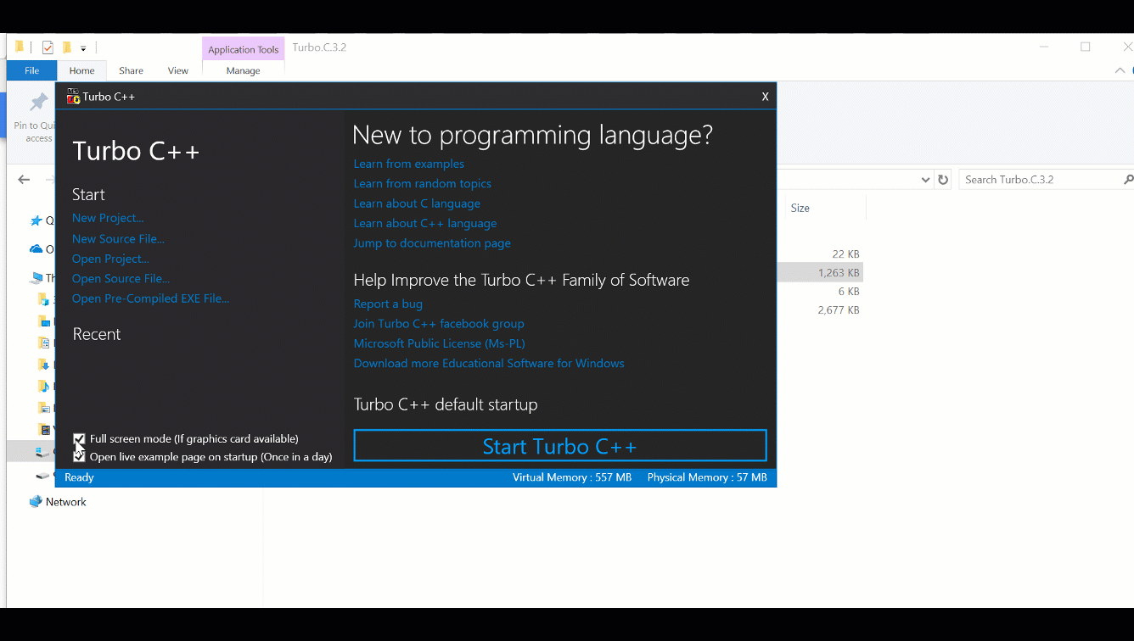Click the New Source File link
The height and width of the screenshot is (641, 1134).
click(x=118, y=239)
